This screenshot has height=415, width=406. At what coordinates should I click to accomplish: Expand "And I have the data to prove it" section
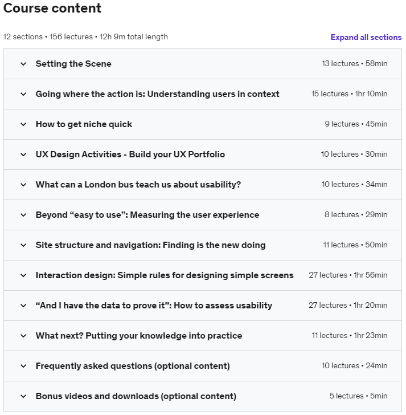[x=154, y=306]
